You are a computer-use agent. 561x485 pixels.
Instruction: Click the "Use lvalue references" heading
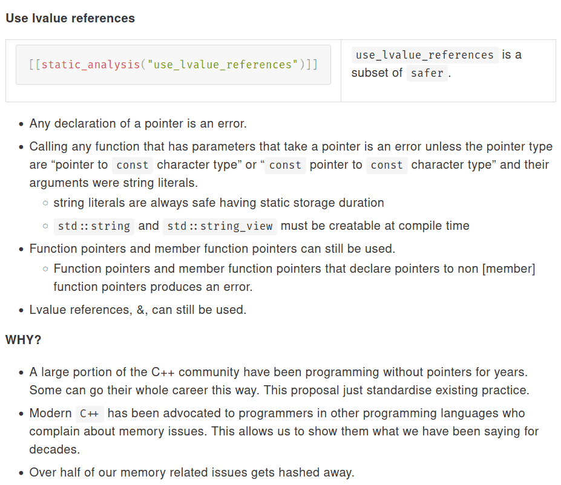coord(70,18)
